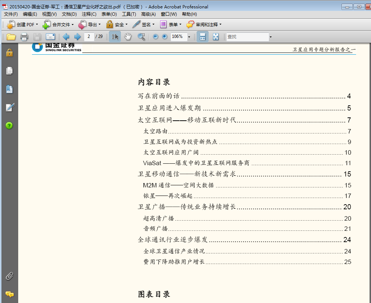371x303 pixels.
Task: Open the 创建 PDF dropdown
Action: point(22,24)
